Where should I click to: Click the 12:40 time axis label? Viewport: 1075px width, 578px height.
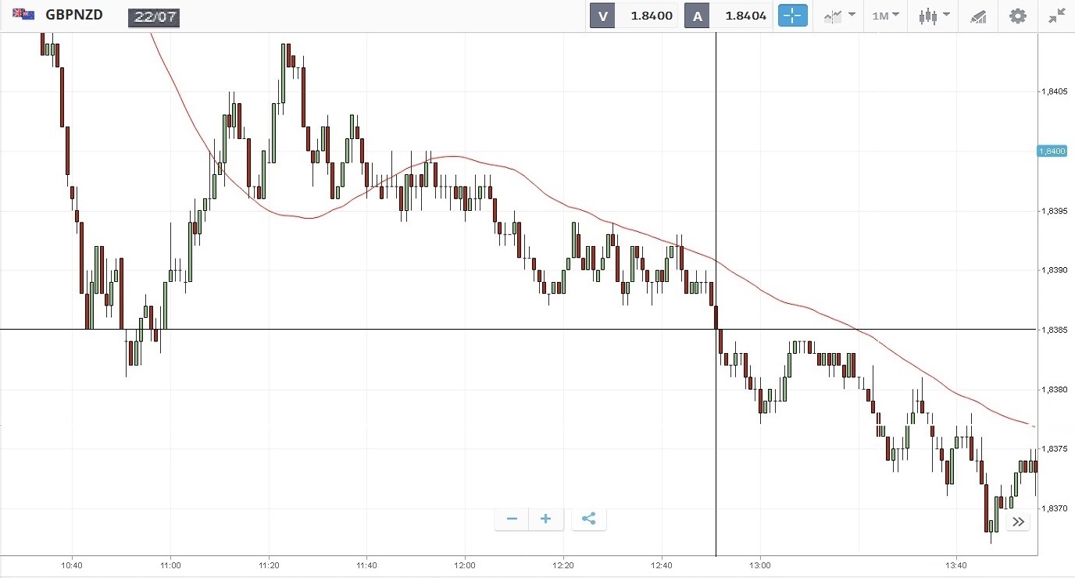[x=661, y=565]
